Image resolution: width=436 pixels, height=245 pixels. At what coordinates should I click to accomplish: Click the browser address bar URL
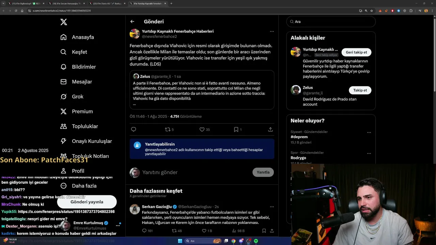pyautogui.click(x=62, y=11)
